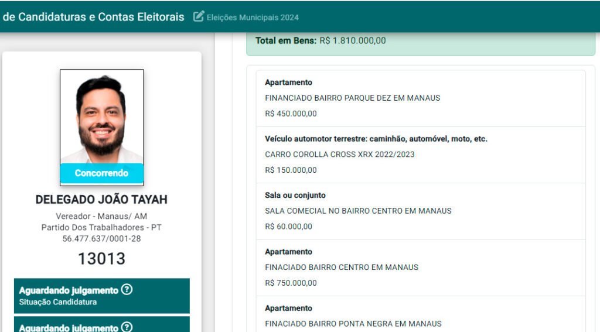Viewport: 600px width, 332px height.
Task: Click the CNPJ number 56.477.637/0001-28
Action: 101,238
